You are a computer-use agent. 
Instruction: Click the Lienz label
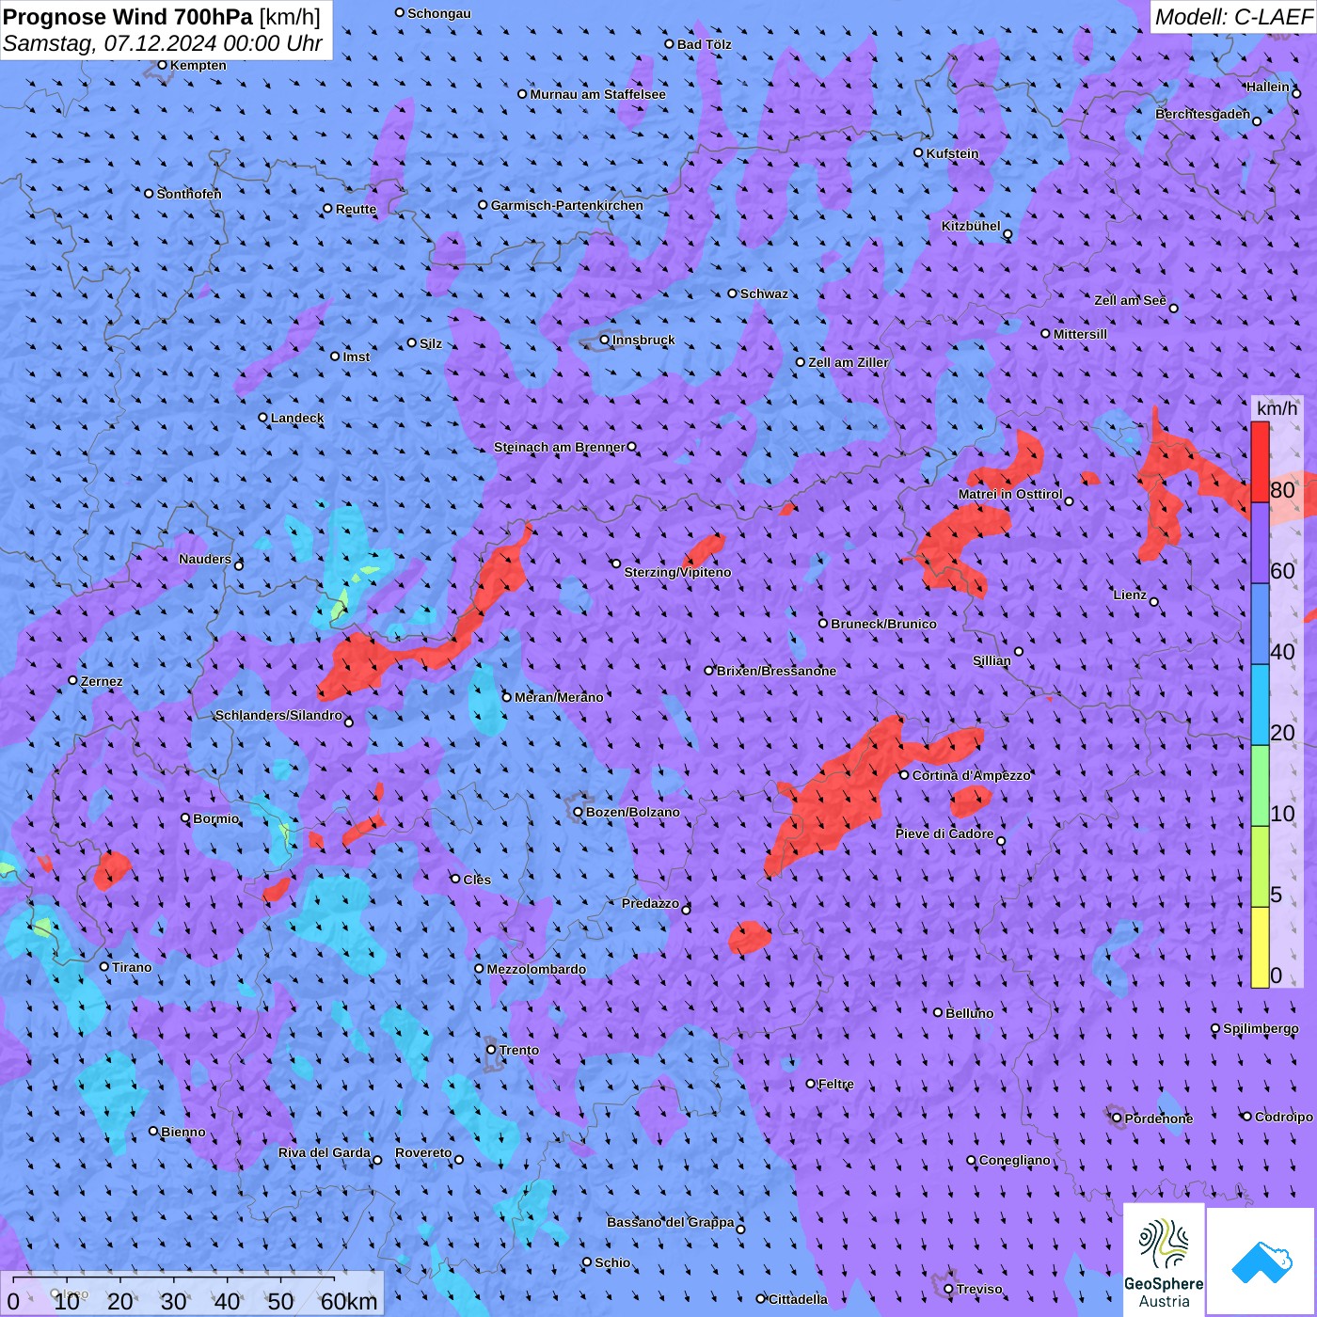[x=1130, y=595]
